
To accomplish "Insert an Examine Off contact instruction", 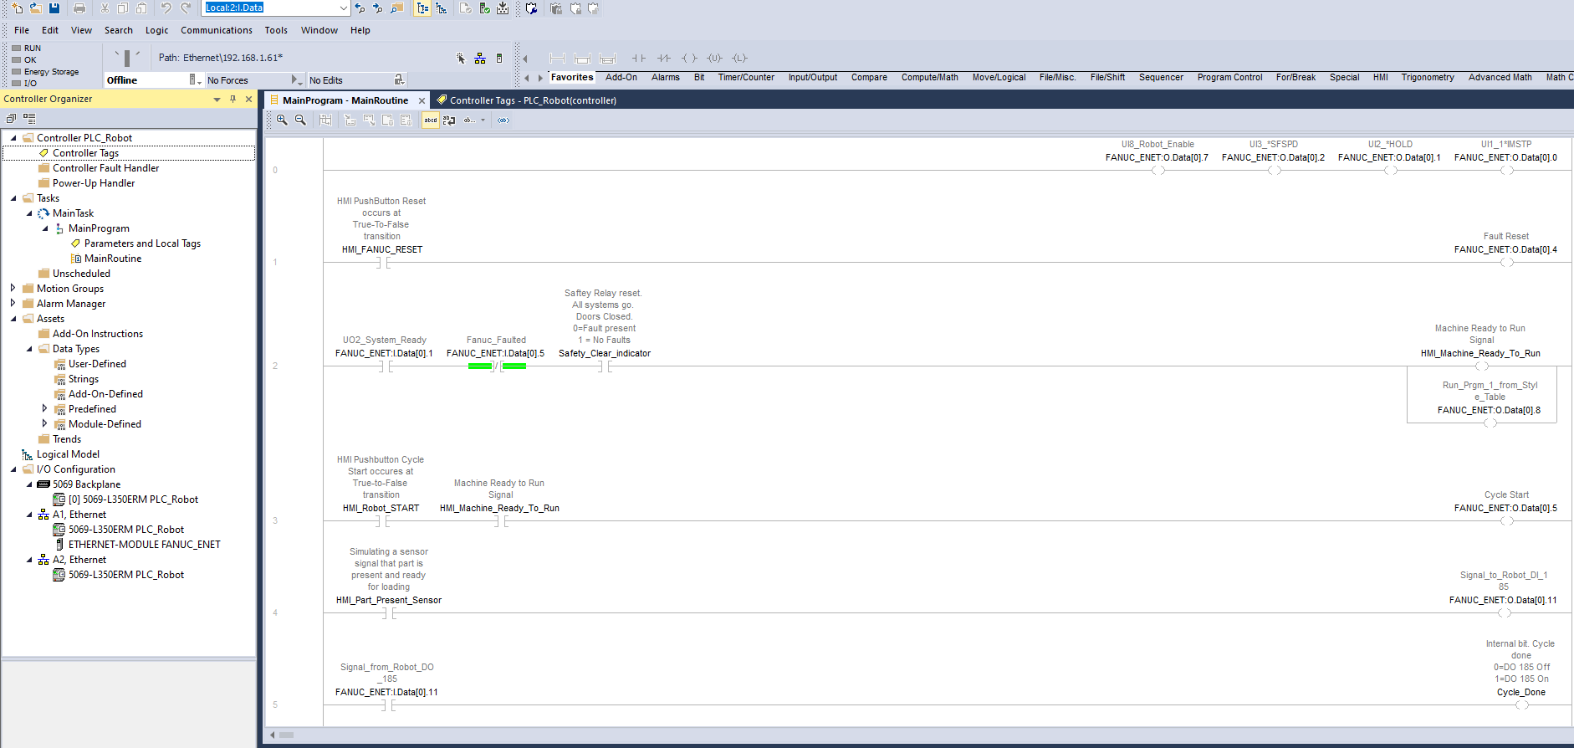I will click(x=664, y=59).
